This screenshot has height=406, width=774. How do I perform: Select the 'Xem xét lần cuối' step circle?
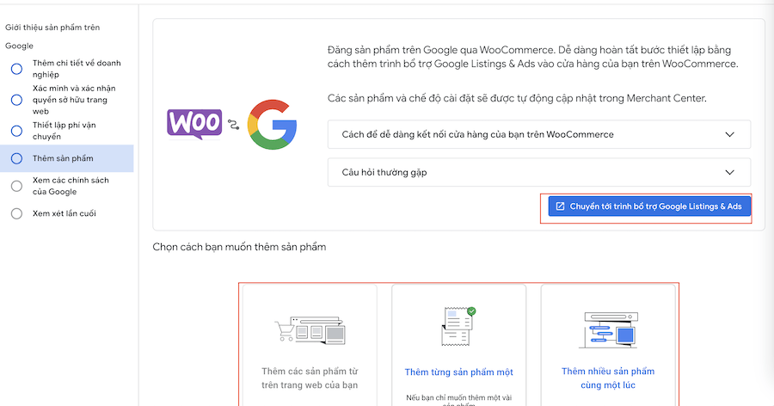point(17,213)
